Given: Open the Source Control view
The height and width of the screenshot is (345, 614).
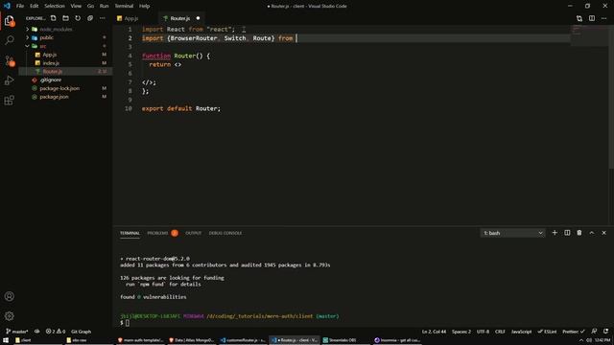Looking at the screenshot, I should (10, 60).
